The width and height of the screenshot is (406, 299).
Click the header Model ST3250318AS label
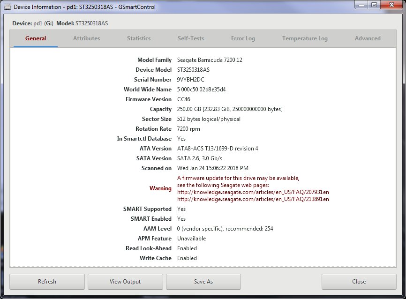tap(82, 23)
